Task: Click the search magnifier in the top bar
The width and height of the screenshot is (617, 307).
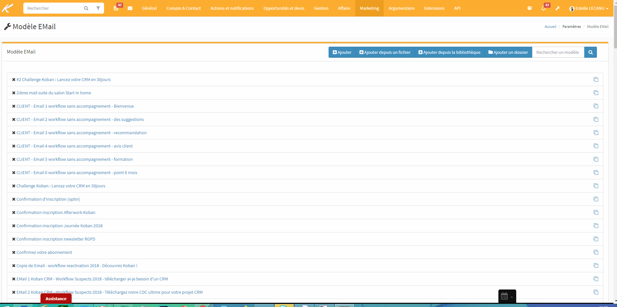Action: point(86,8)
